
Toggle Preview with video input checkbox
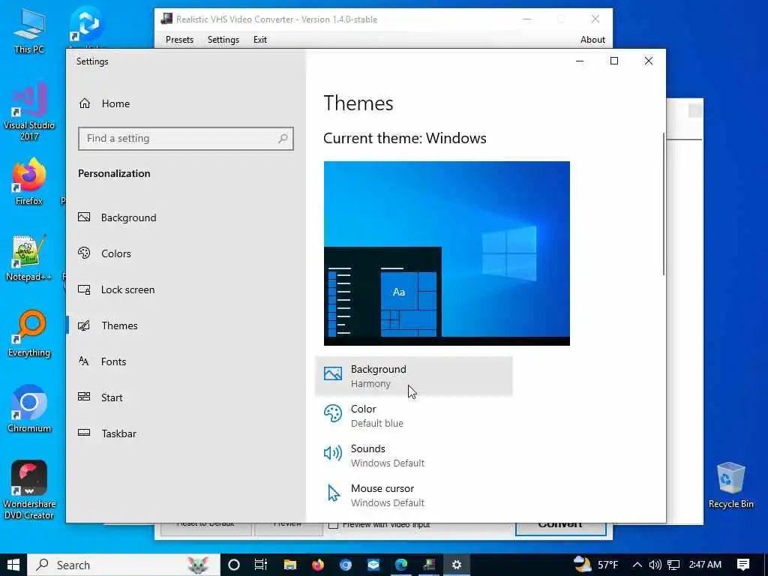point(334,526)
